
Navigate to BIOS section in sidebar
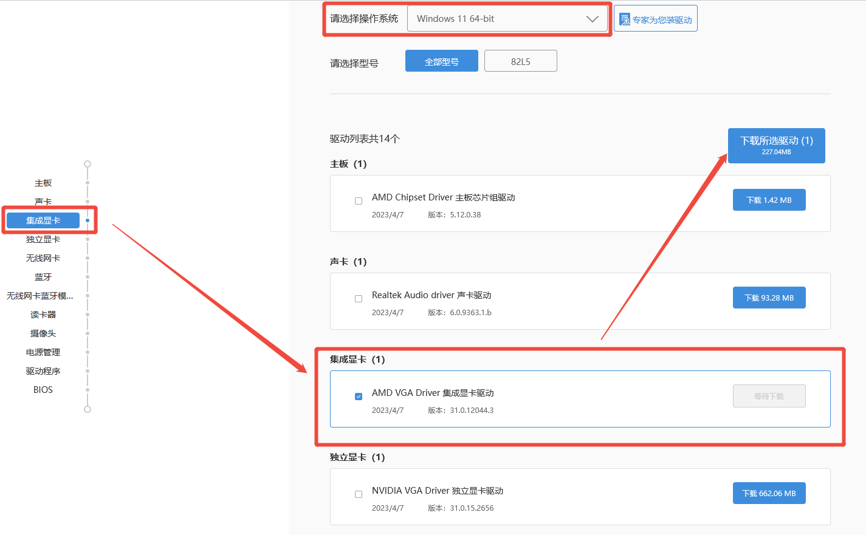(43, 390)
